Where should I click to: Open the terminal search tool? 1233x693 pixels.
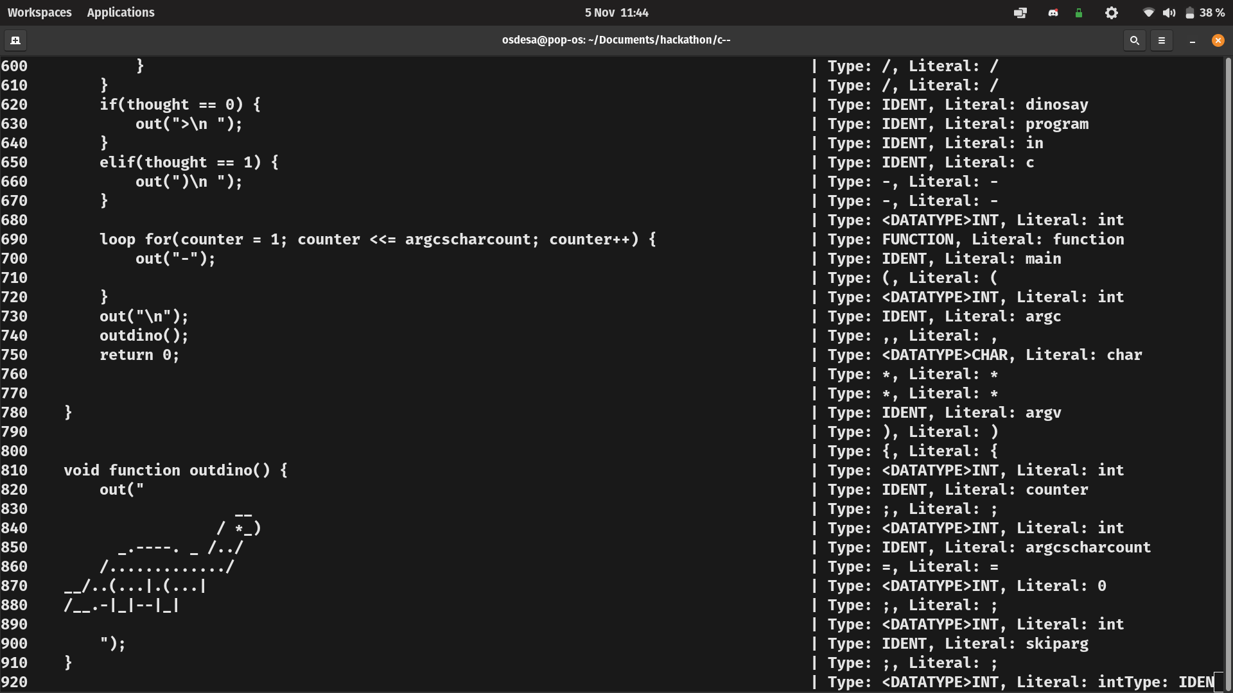1134,40
